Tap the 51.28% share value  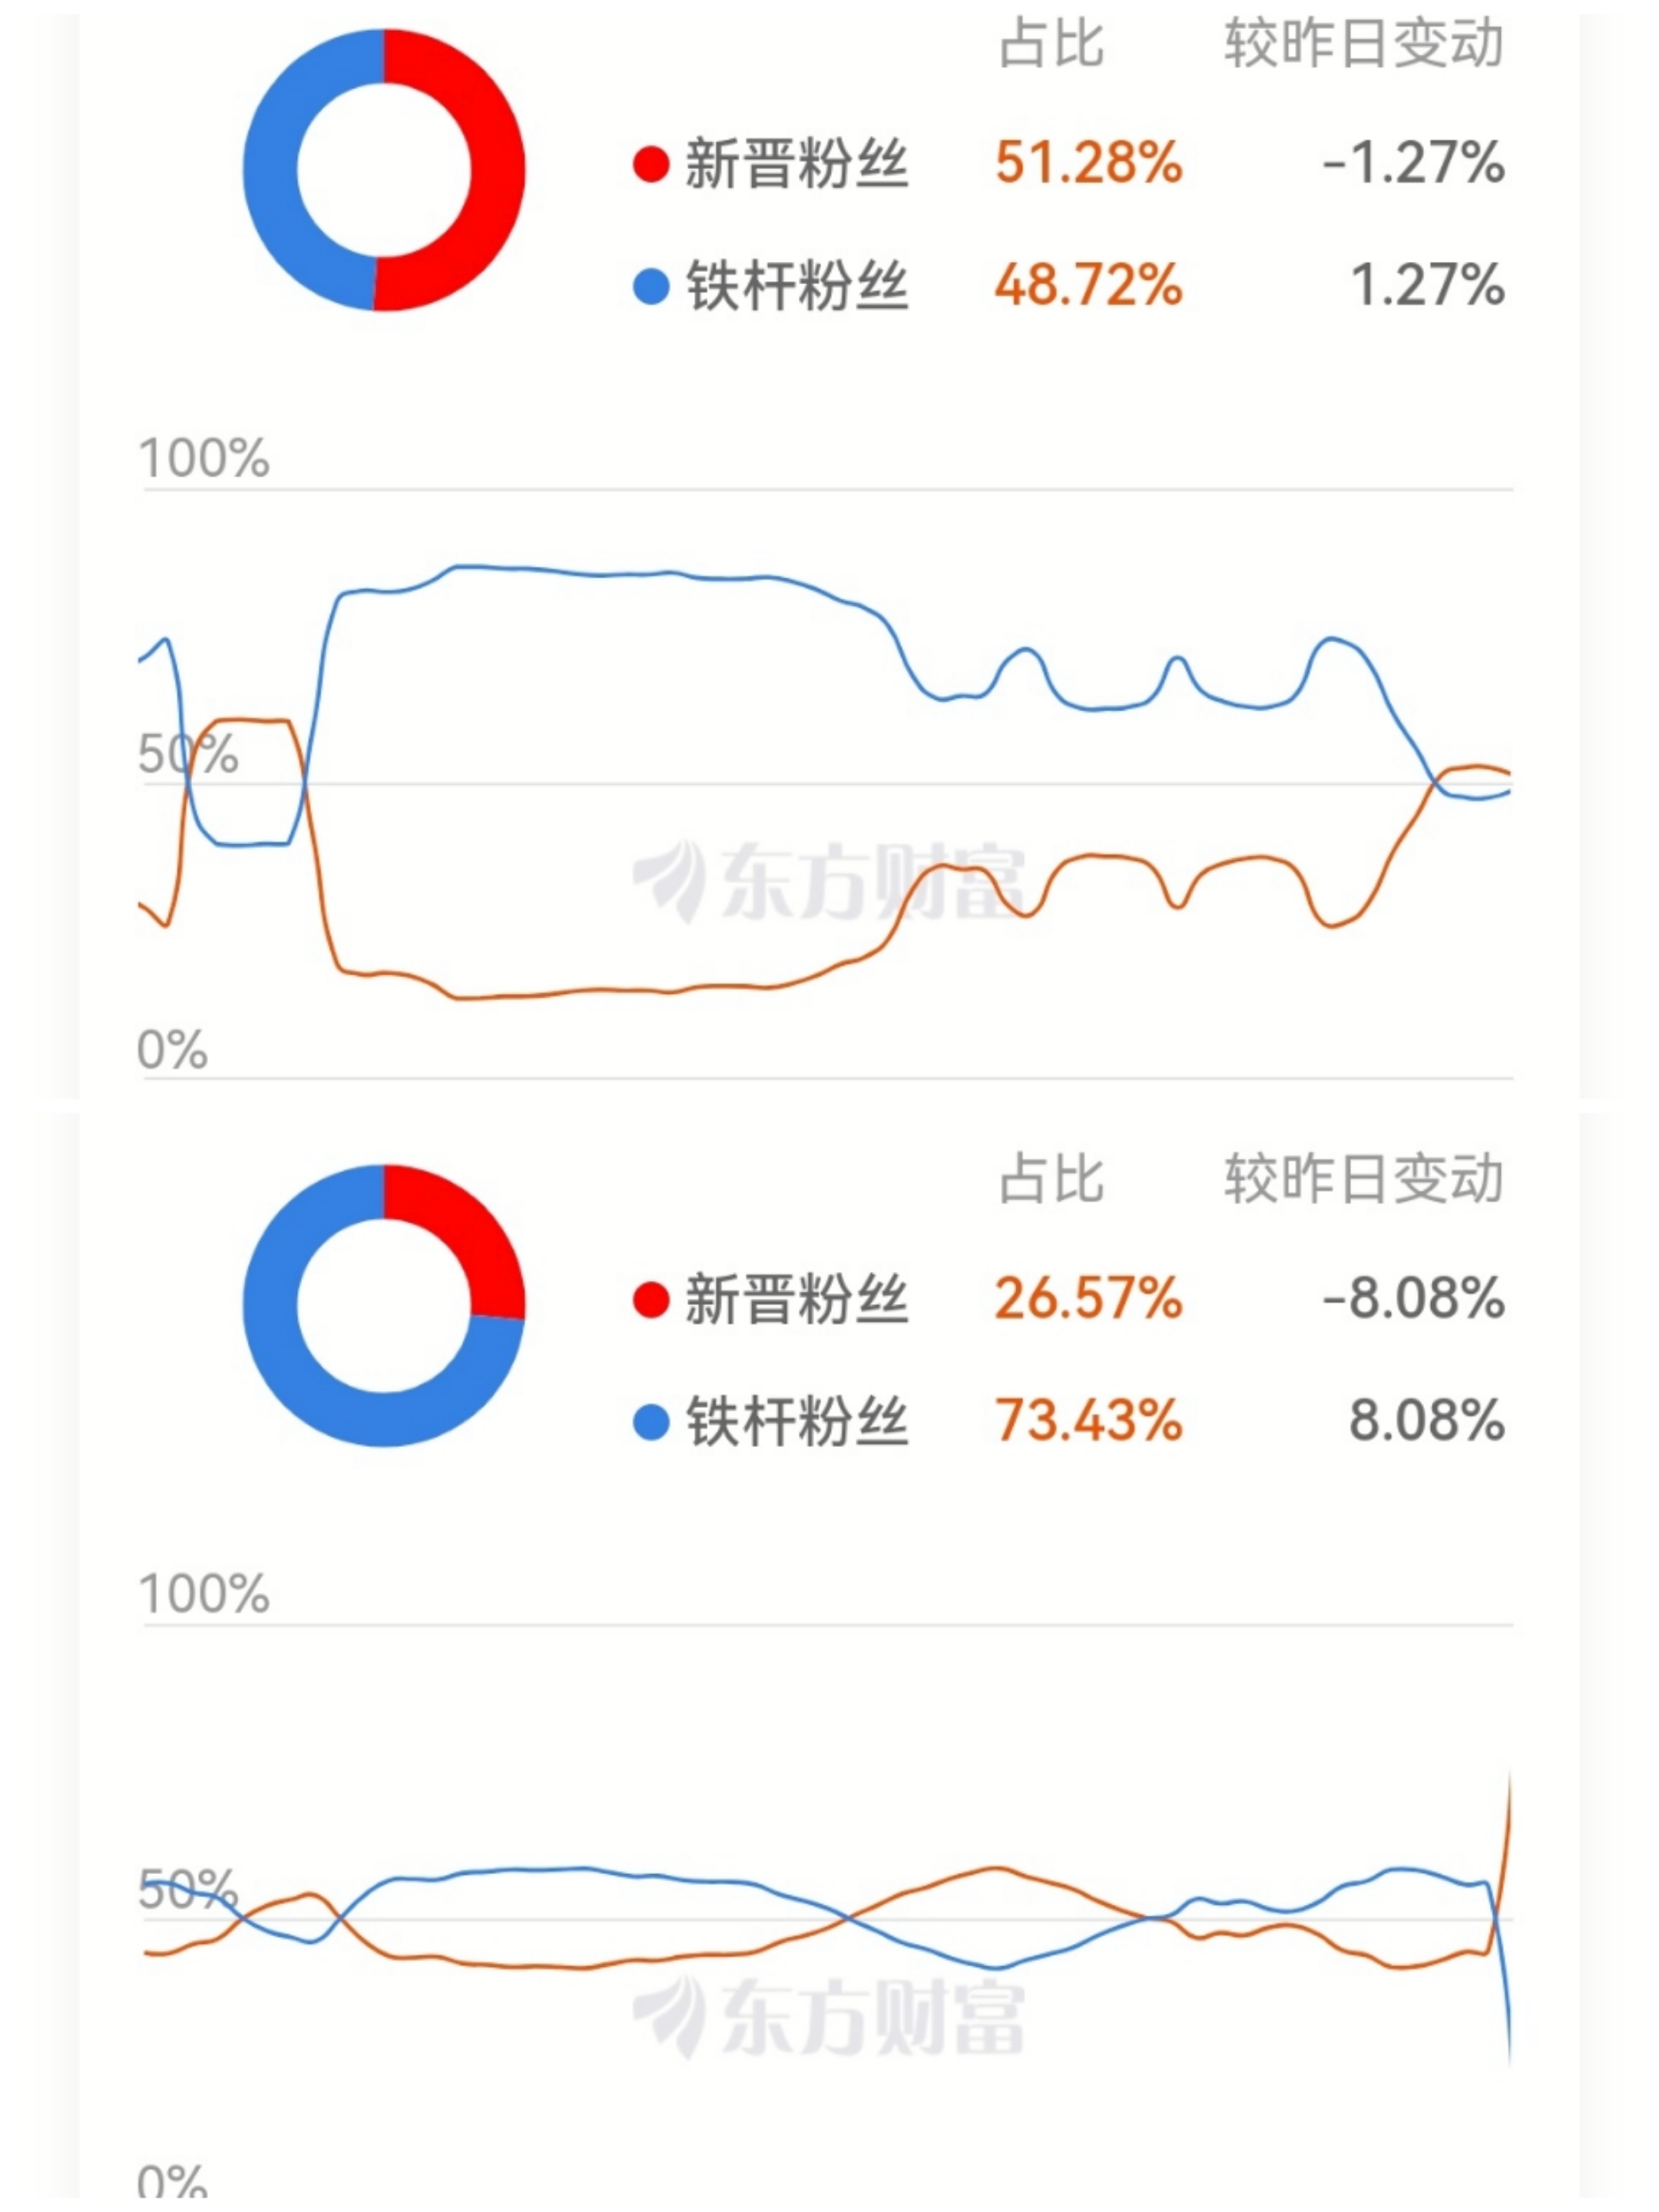(1088, 162)
